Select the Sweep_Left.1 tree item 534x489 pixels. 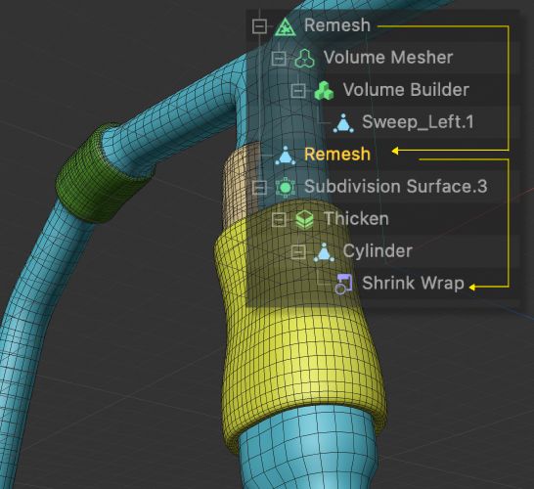[x=418, y=122]
